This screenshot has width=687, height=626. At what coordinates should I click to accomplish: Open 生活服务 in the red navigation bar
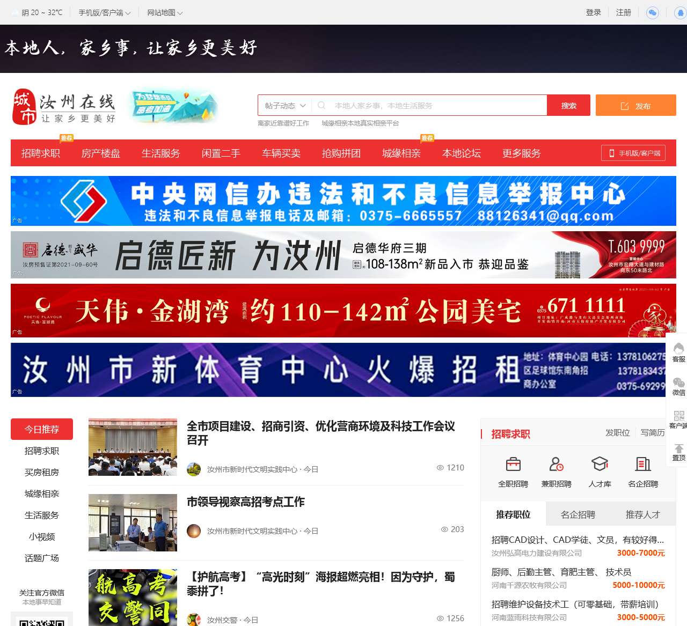[x=161, y=153]
